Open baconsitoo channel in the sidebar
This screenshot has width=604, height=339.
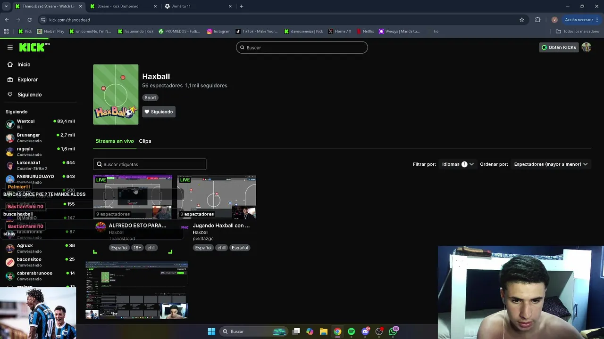pos(40,262)
